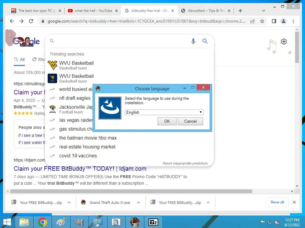Click the padlock site info icon

click(x=43, y=21)
